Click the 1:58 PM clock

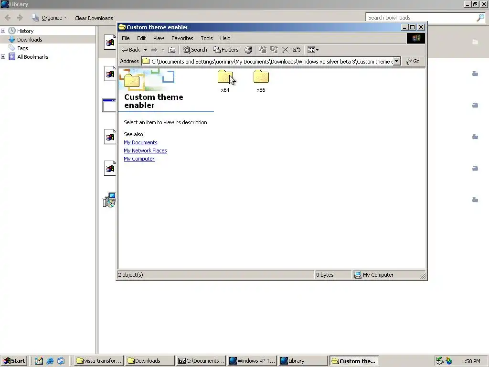click(x=471, y=361)
